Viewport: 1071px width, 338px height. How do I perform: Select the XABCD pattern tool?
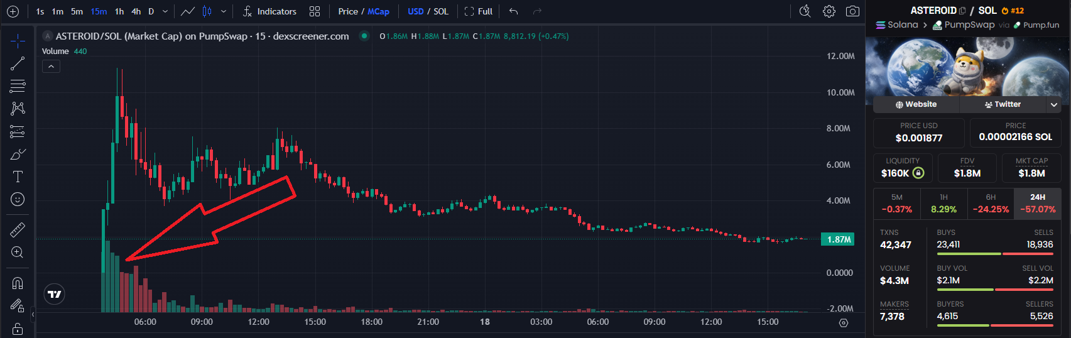[18, 109]
